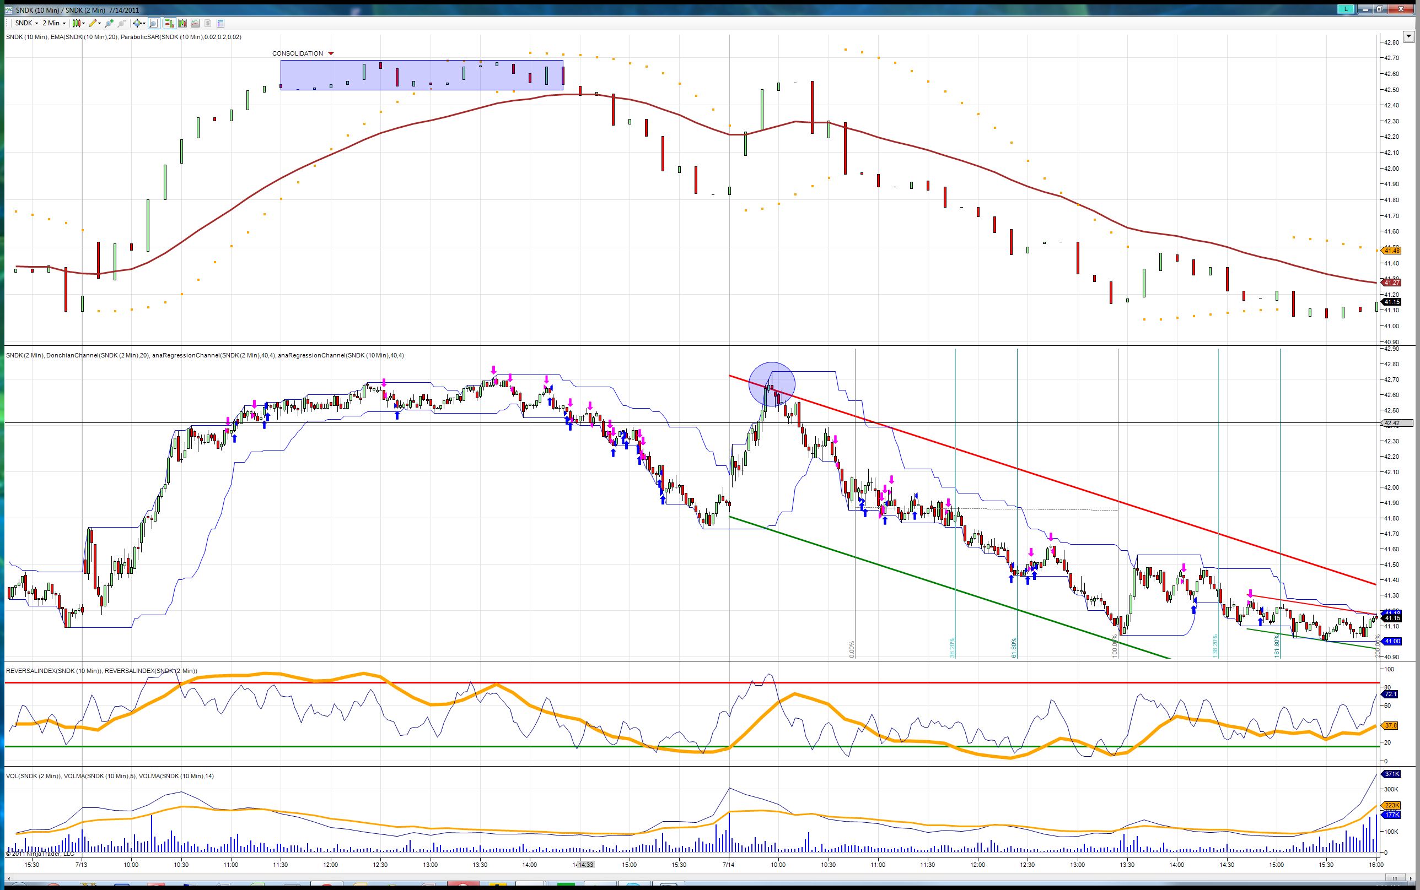The height and width of the screenshot is (890, 1420).
Task: Click the 7/14 date label on time axis
Action: pos(729,865)
